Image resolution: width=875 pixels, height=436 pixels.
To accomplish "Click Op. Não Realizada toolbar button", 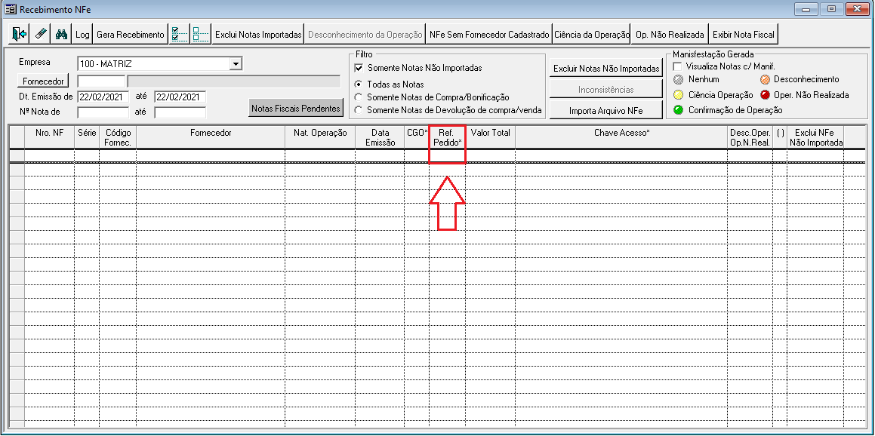I will 670,34.
